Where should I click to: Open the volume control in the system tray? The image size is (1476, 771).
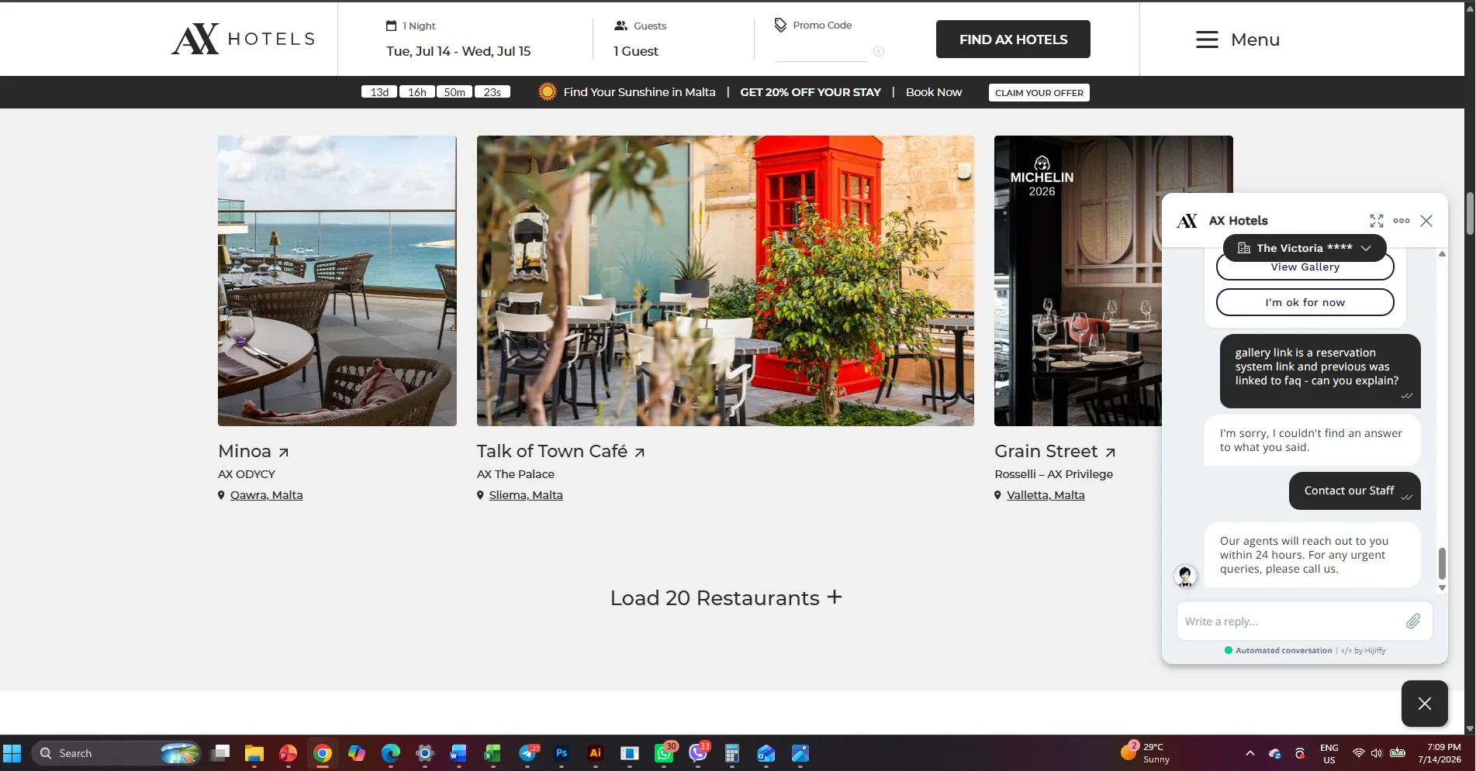(1377, 753)
